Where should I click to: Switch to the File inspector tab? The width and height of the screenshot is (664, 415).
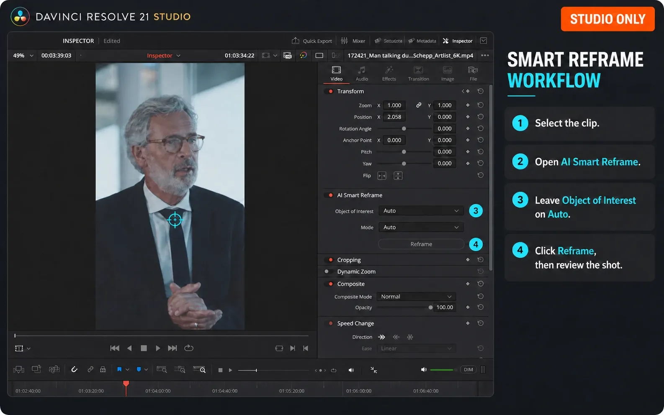click(x=473, y=73)
